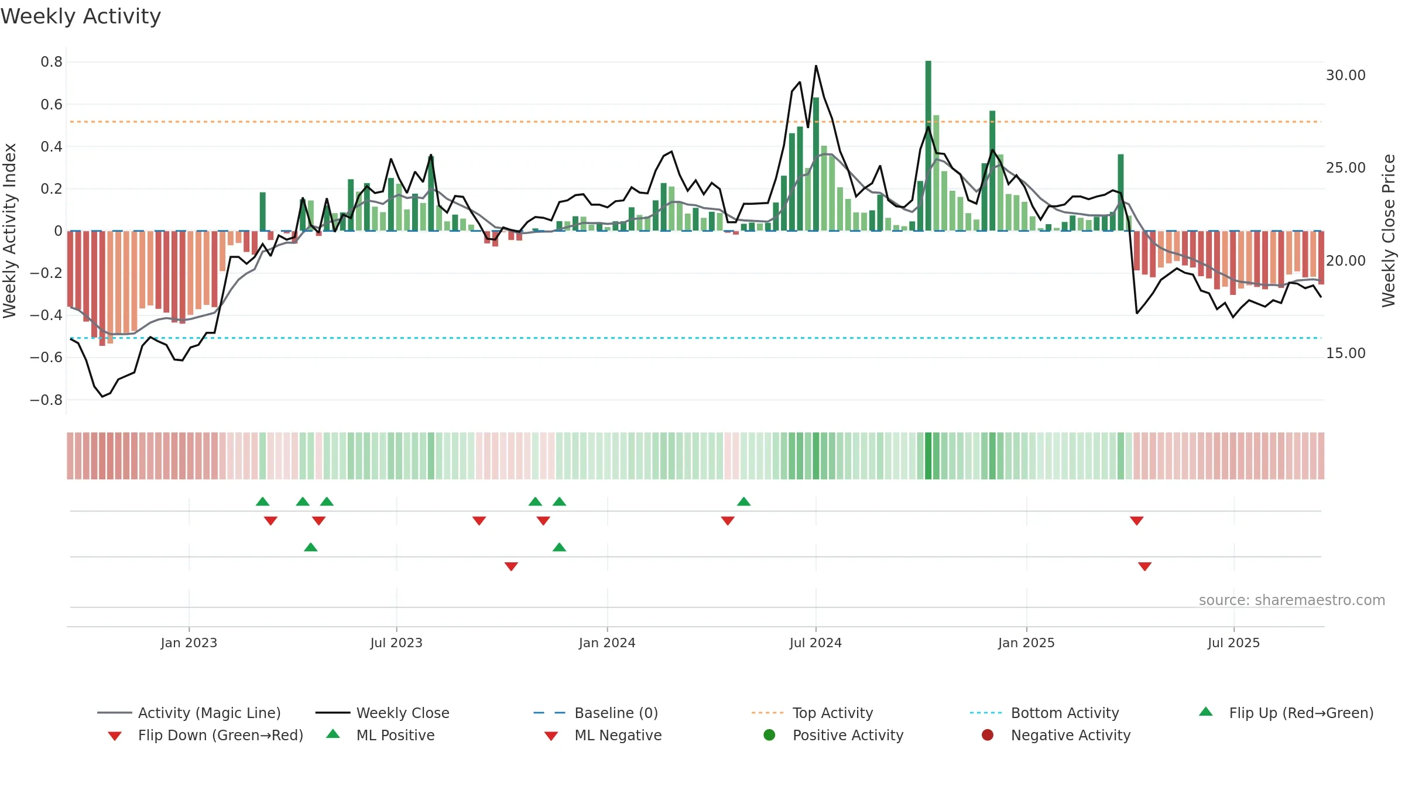Click the 'Jul 2024' x-axis label
The width and height of the screenshot is (1405, 790).
pos(815,643)
